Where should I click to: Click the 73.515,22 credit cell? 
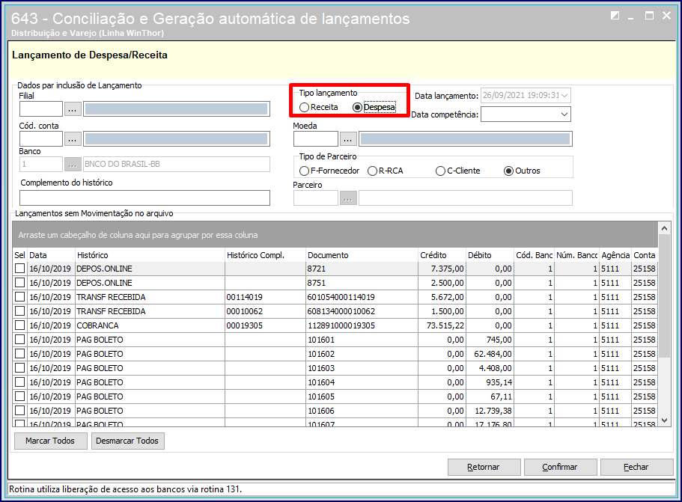click(442, 325)
